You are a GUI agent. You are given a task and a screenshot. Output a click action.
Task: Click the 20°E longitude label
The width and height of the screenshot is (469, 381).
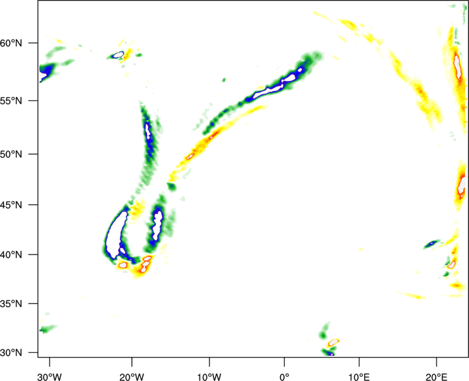point(436,377)
